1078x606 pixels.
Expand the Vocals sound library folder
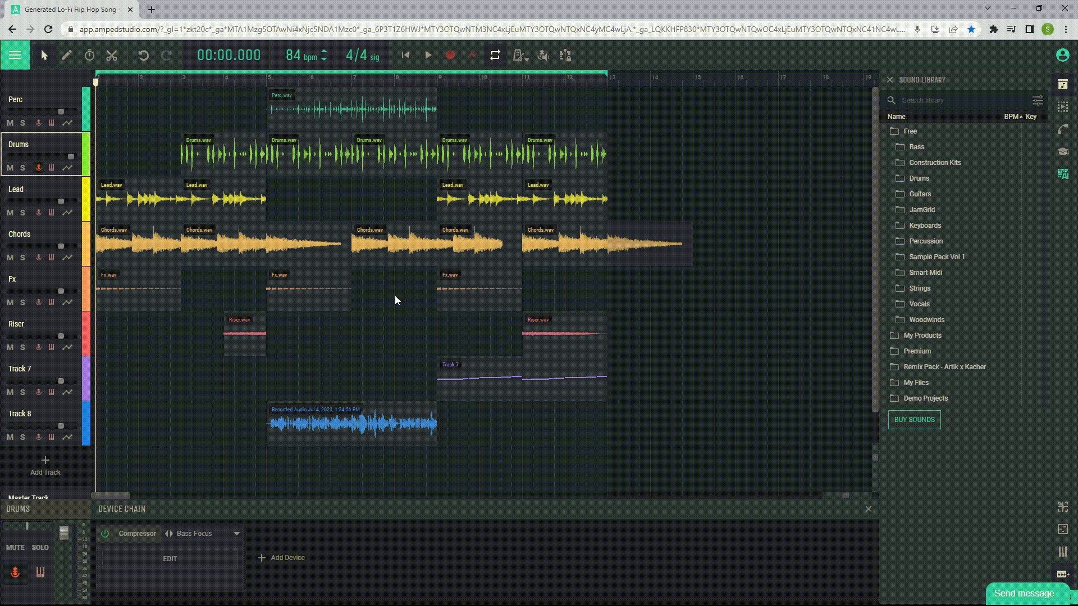919,304
